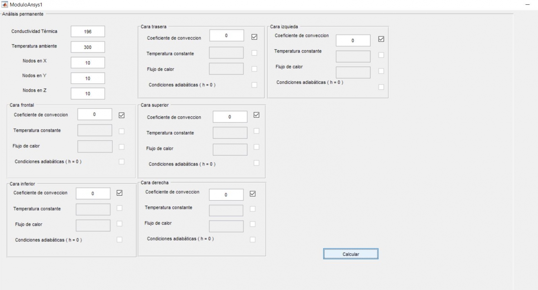Click Cara izquieda convection coefficient field
Viewport: 538px width, 290px height.
point(353,41)
